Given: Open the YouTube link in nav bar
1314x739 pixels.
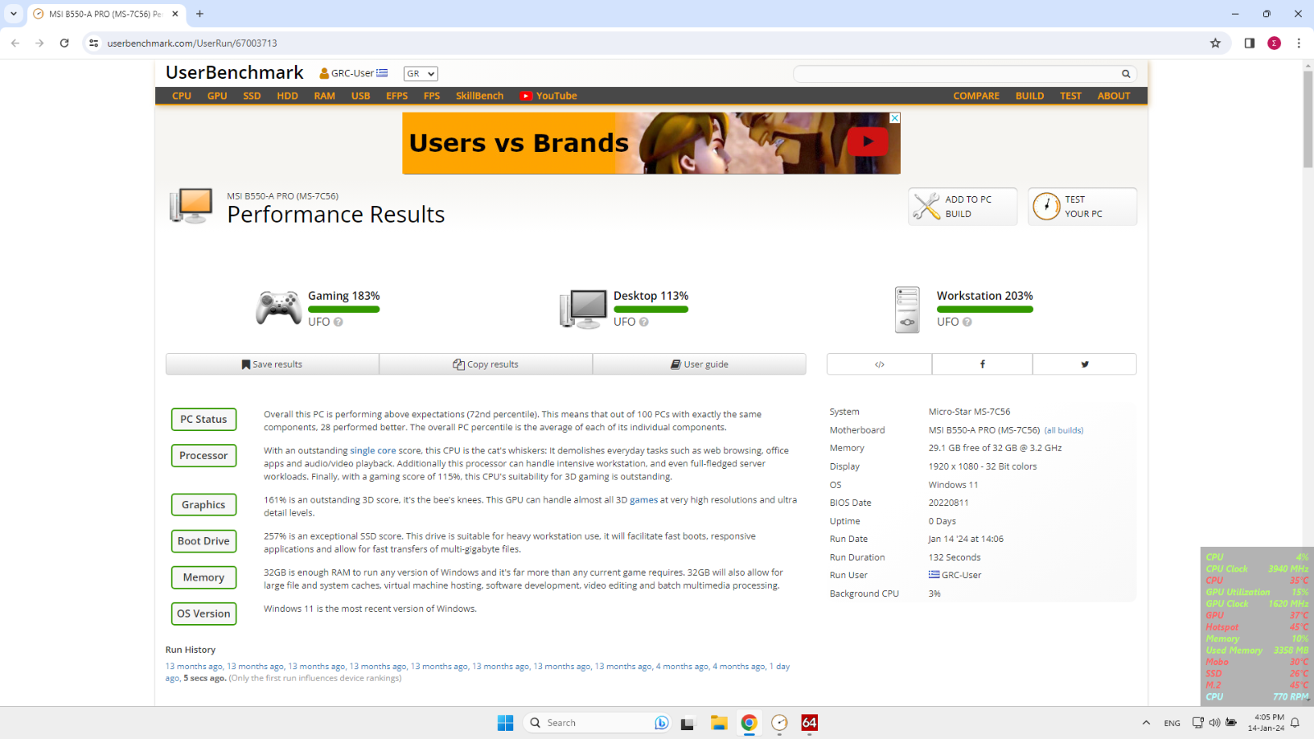Looking at the screenshot, I should (x=549, y=96).
